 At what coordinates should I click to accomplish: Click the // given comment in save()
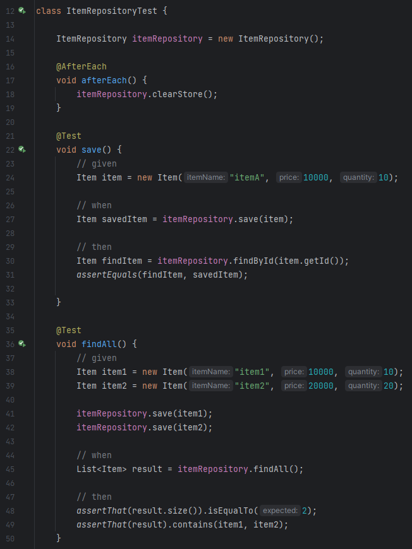coord(97,163)
